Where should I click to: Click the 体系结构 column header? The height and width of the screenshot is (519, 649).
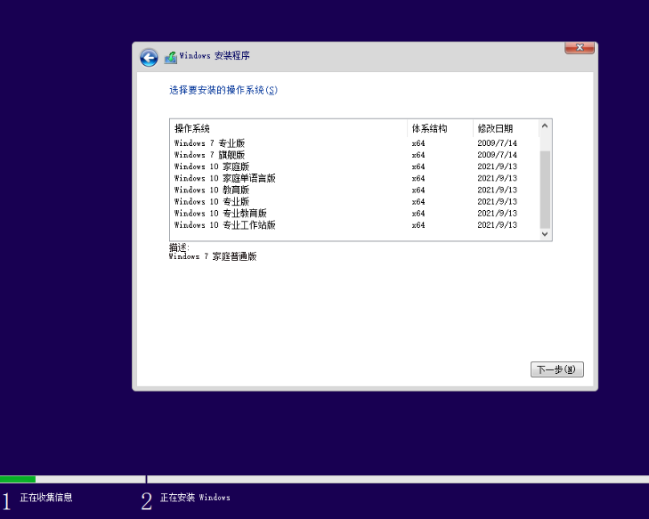pyautogui.click(x=440, y=128)
